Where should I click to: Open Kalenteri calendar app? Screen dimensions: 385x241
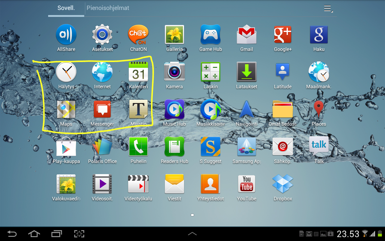tap(138, 72)
